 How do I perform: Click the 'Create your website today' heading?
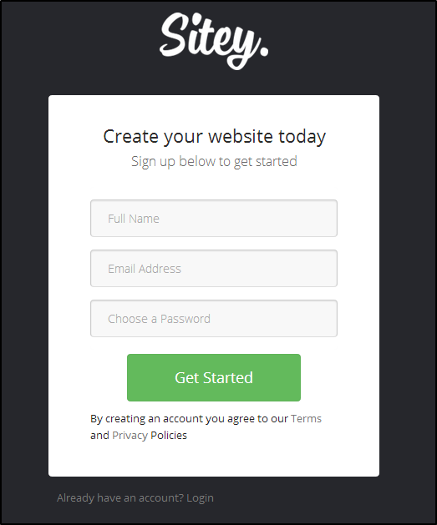click(x=214, y=137)
